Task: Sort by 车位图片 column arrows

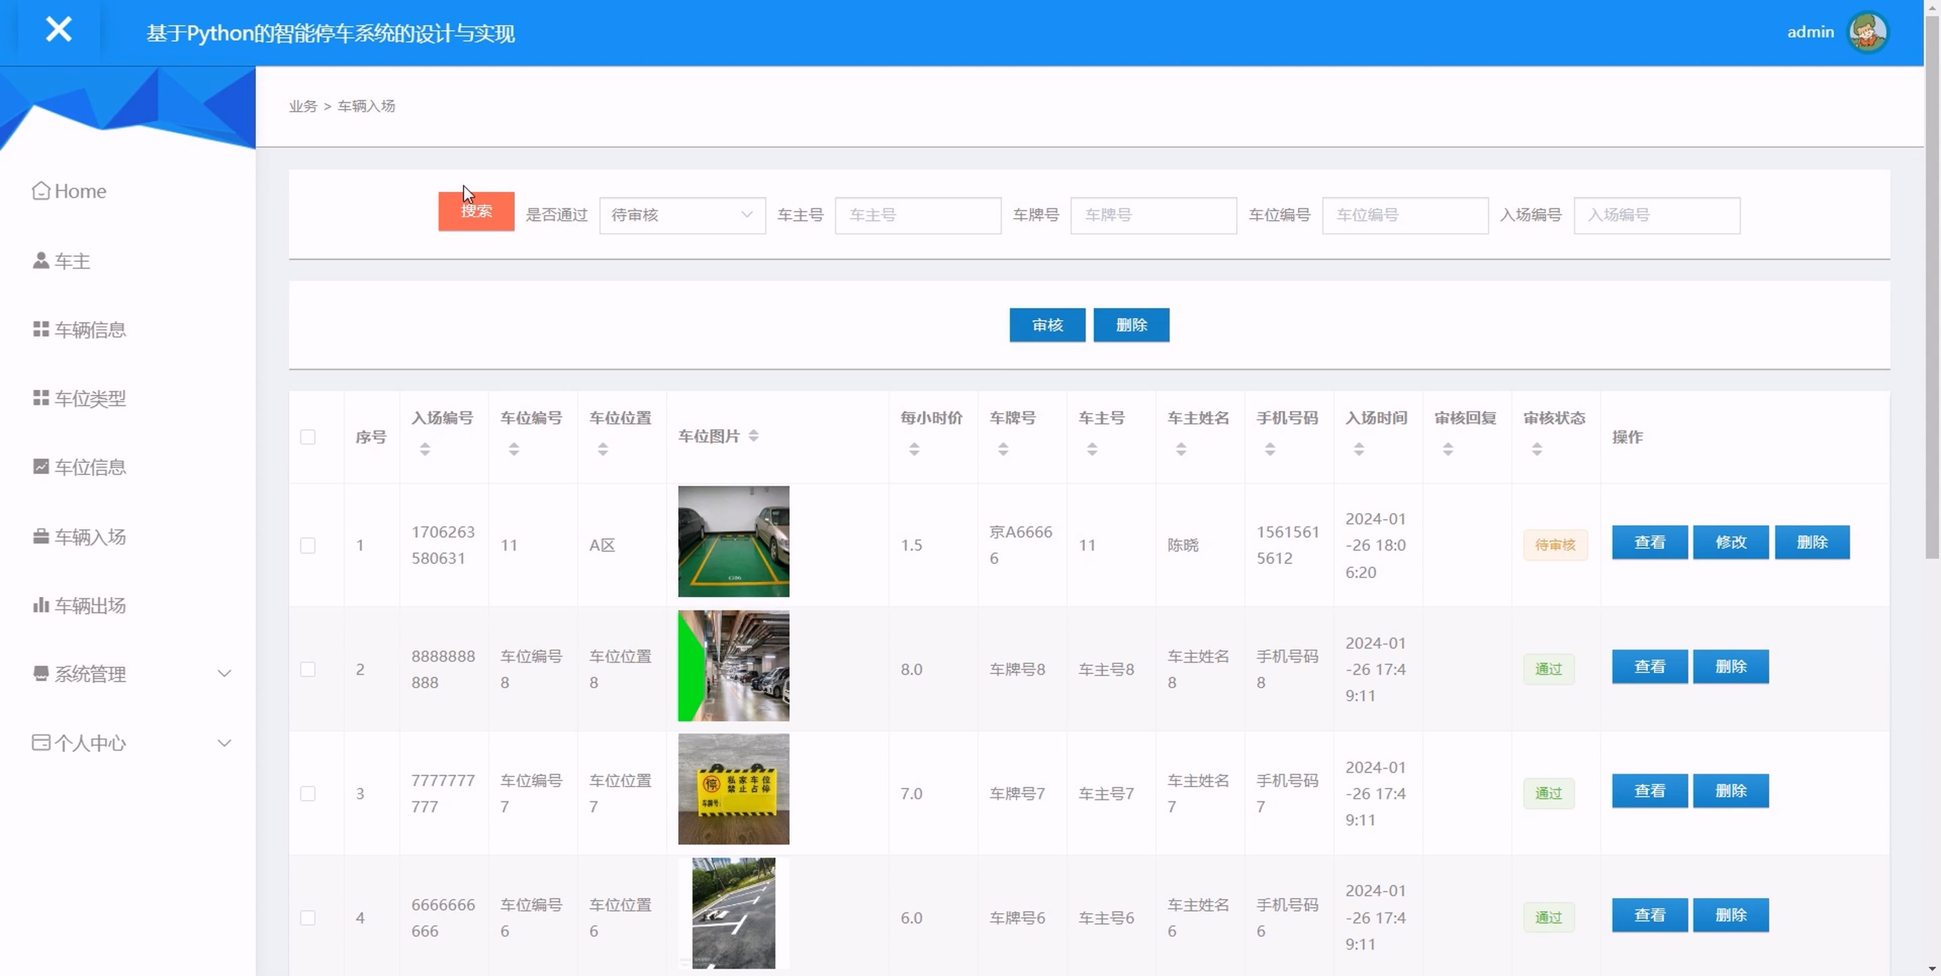Action: coord(753,436)
